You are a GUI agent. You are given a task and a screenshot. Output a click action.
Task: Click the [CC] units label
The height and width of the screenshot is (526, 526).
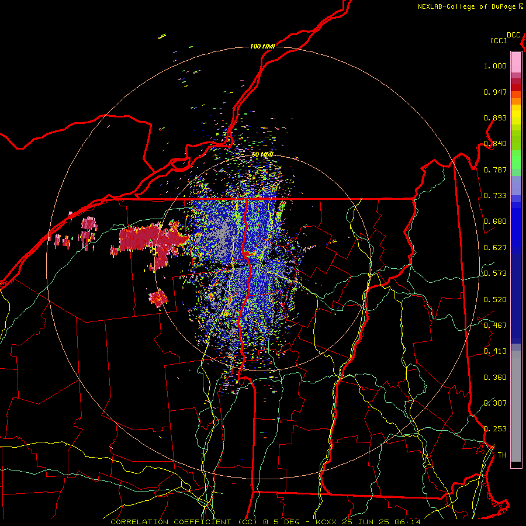[499, 40]
